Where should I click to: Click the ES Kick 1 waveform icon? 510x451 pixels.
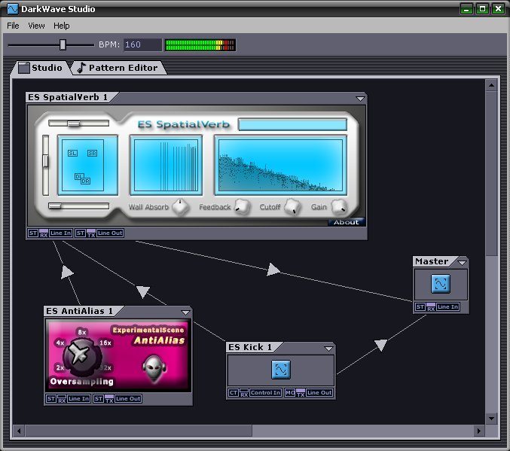(x=281, y=370)
